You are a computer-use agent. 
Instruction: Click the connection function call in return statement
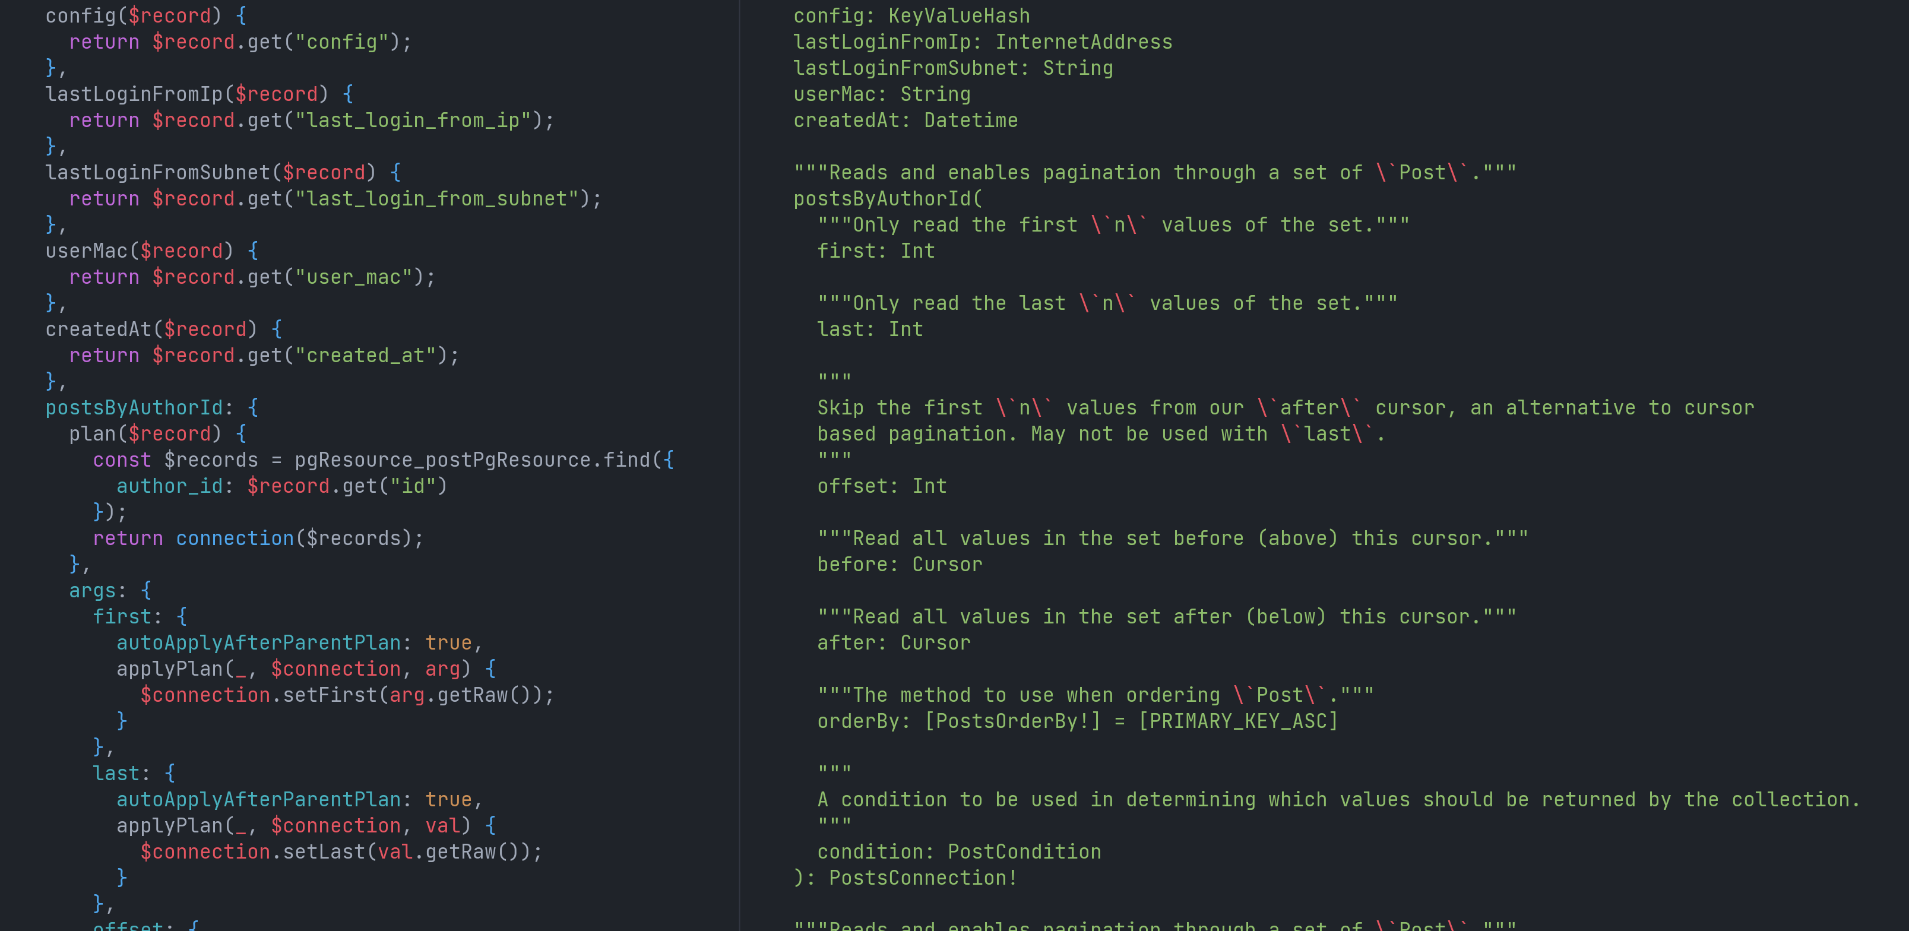(x=234, y=539)
